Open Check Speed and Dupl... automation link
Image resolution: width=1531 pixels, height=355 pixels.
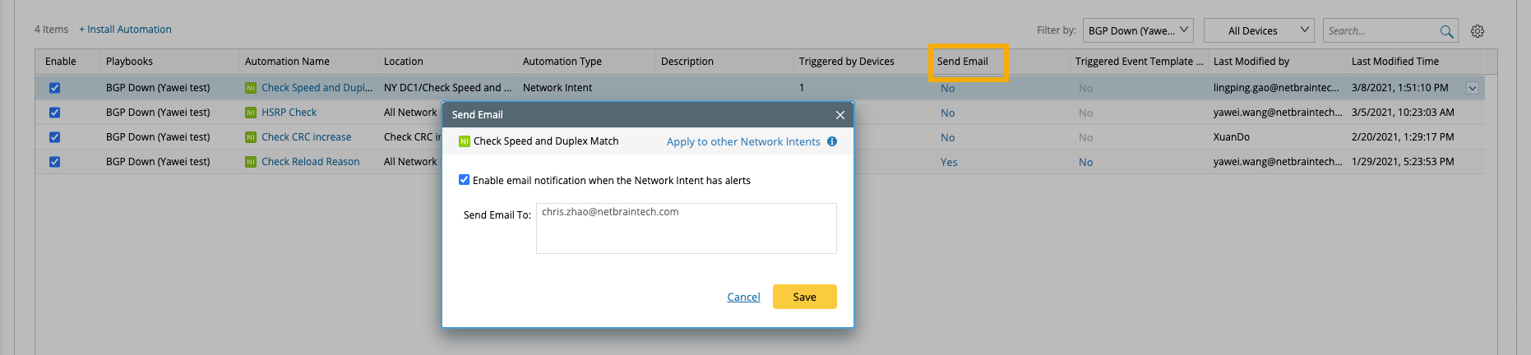[317, 88]
